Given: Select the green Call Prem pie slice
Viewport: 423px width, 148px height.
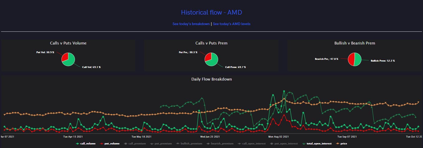Looking at the screenshot, I should 213,62.
